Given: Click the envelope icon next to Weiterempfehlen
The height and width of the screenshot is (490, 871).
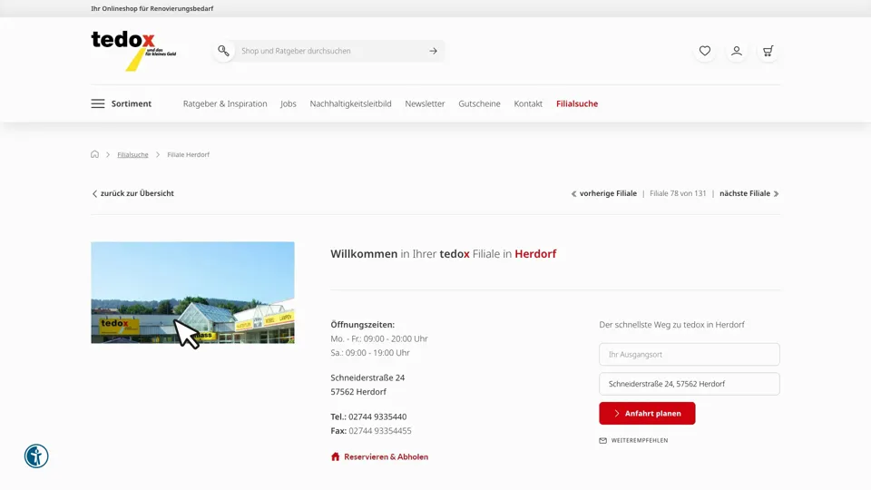Looking at the screenshot, I should (x=602, y=441).
